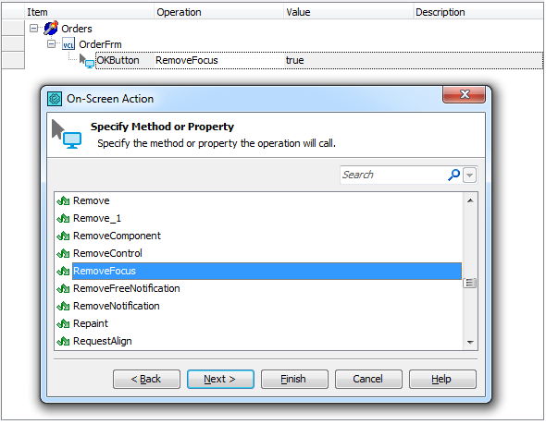Collapse the Orders tree node
The image size is (546, 424).
(x=33, y=28)
